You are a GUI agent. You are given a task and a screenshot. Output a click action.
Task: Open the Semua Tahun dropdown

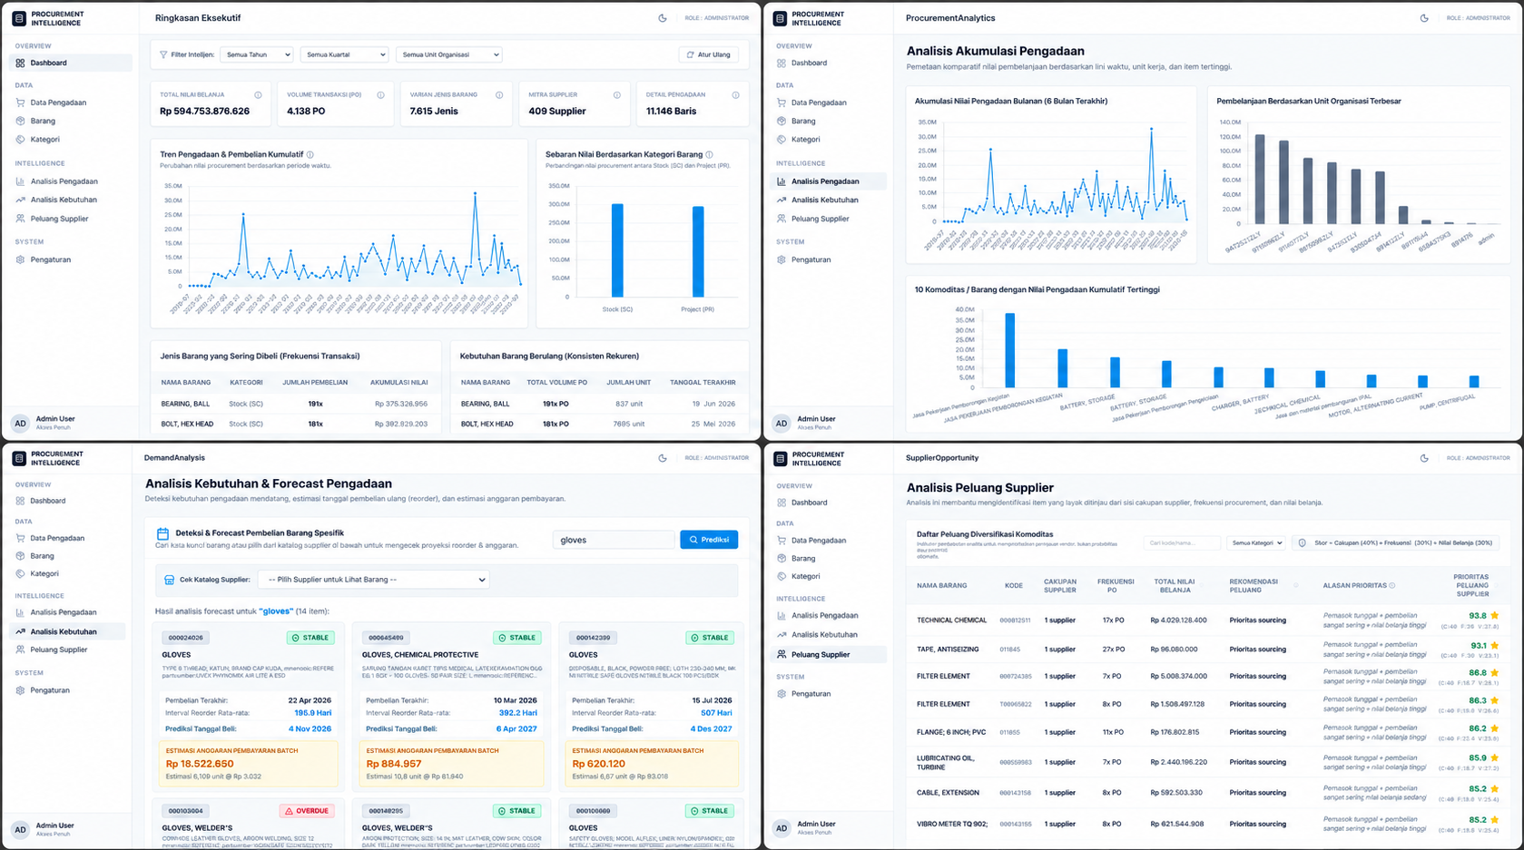(x=257, y=54)
